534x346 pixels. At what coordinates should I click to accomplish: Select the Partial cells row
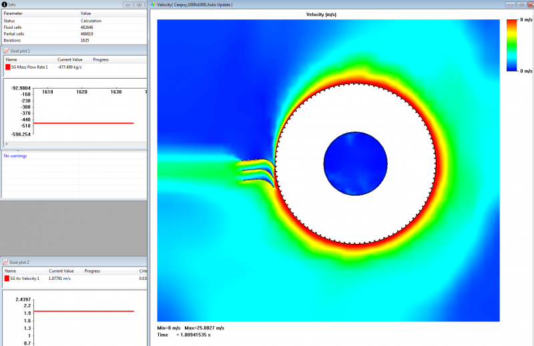(74, 34)
